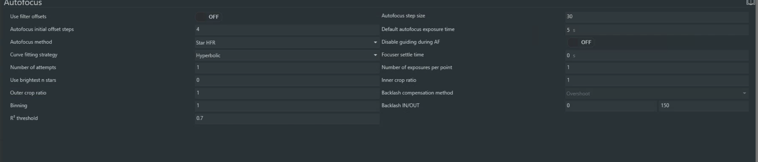Screen dimensions: 758x162
Task: Click the Autofocus section heading
Action: [x=23, y=3]
